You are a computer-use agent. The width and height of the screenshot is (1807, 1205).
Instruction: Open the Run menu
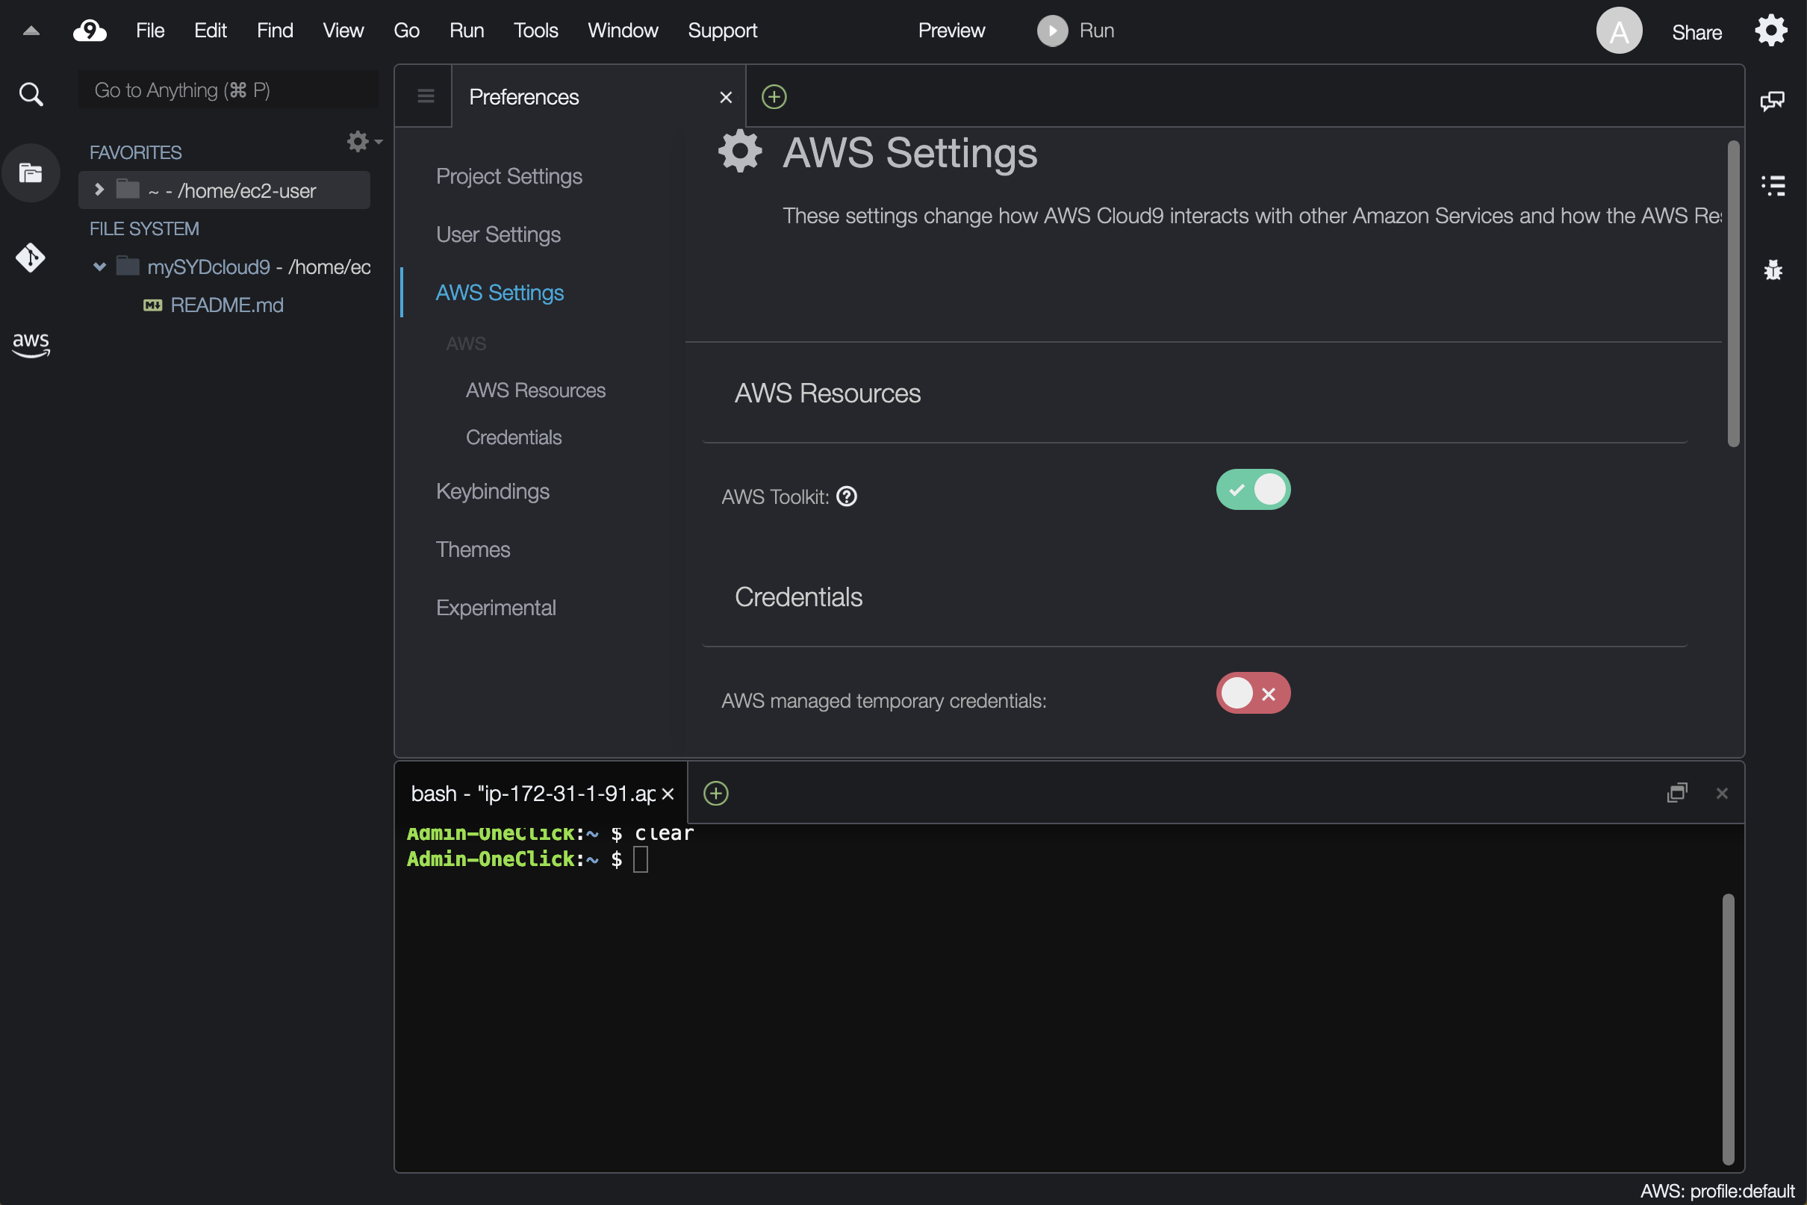point(467,31)
